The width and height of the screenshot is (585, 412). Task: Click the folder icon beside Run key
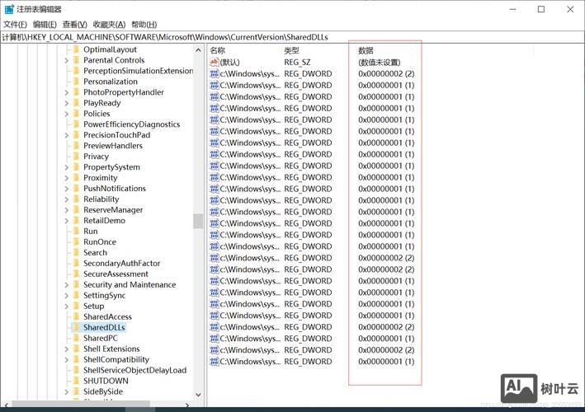[x=76, y=232]
